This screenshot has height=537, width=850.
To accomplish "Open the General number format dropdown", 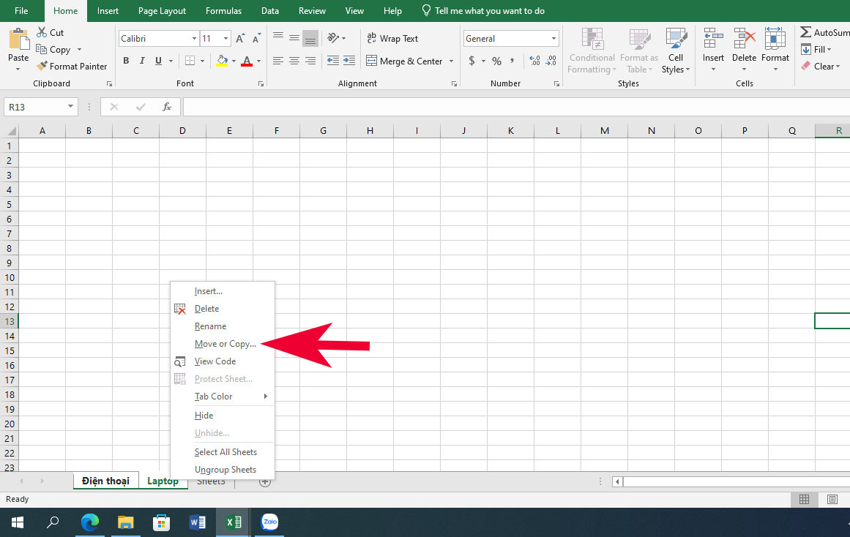I will click(x=553, y=39).
